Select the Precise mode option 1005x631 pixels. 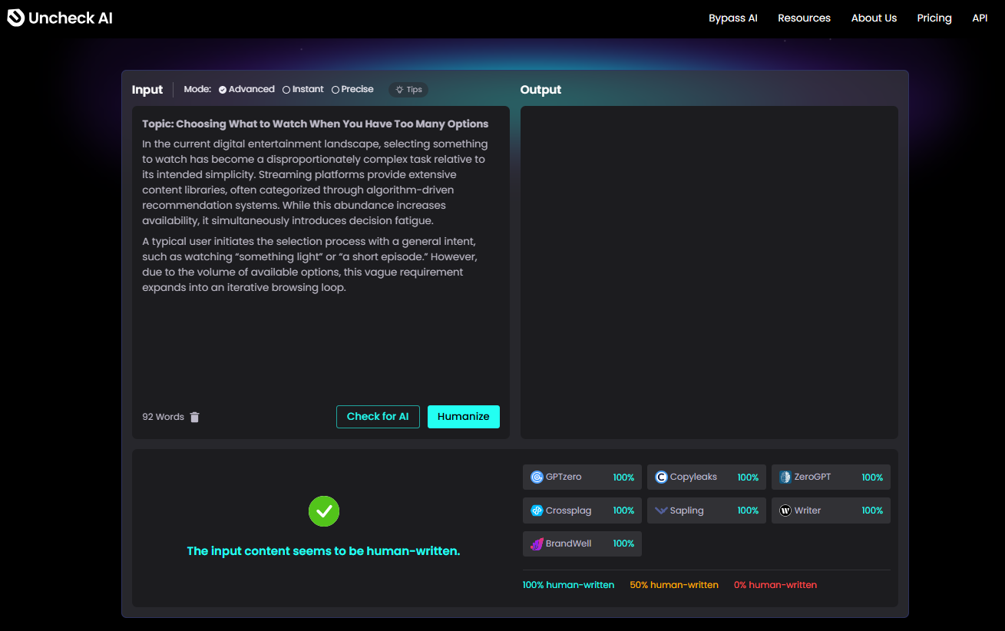point(352,90)
